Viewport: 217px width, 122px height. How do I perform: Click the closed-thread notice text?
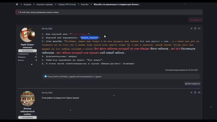click(39, 12)
